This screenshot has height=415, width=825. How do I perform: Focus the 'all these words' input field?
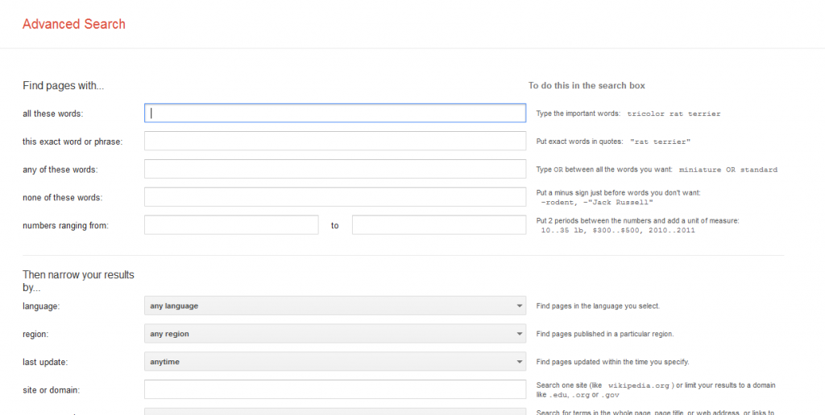[335, 113]
